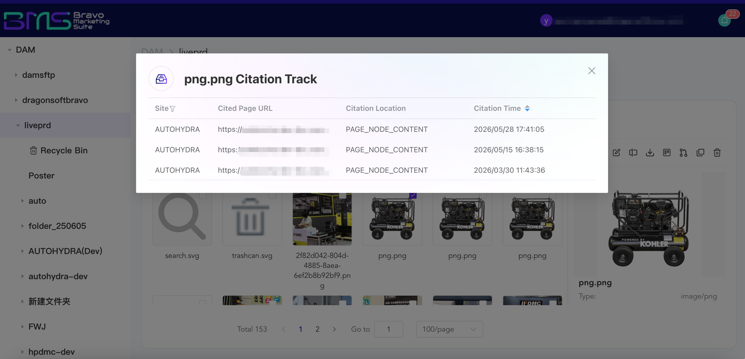Click the Citation Track inbox icon
Viewport: 745px width, 359px height.
coord(161,79)
